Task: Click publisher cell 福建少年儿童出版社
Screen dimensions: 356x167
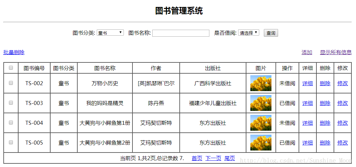Action: 213,103
